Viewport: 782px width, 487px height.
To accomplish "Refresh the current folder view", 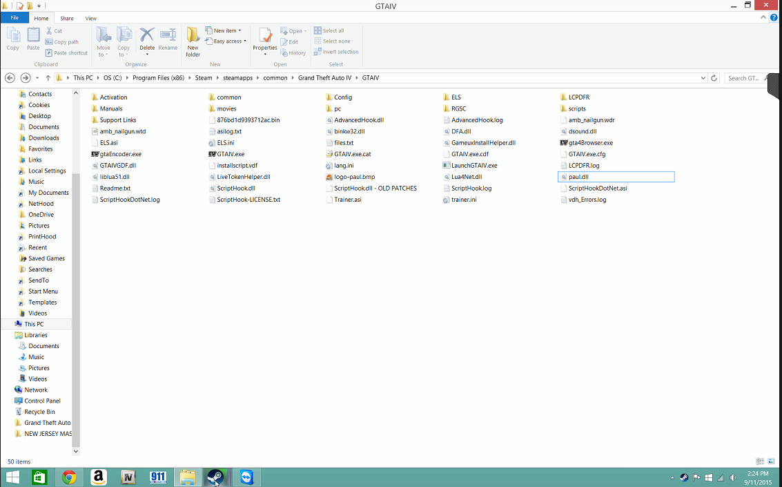I will pyautogui.click(x=714, y=78).
